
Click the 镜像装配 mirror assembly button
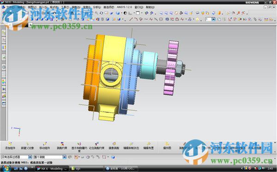coord(114,146)
